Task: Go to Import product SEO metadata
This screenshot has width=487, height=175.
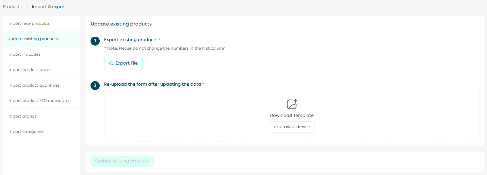Action: [38, 101]
